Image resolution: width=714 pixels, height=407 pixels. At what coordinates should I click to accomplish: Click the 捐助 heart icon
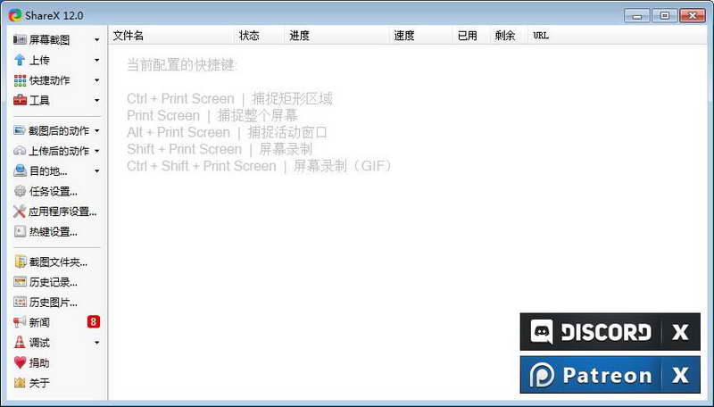20,362
